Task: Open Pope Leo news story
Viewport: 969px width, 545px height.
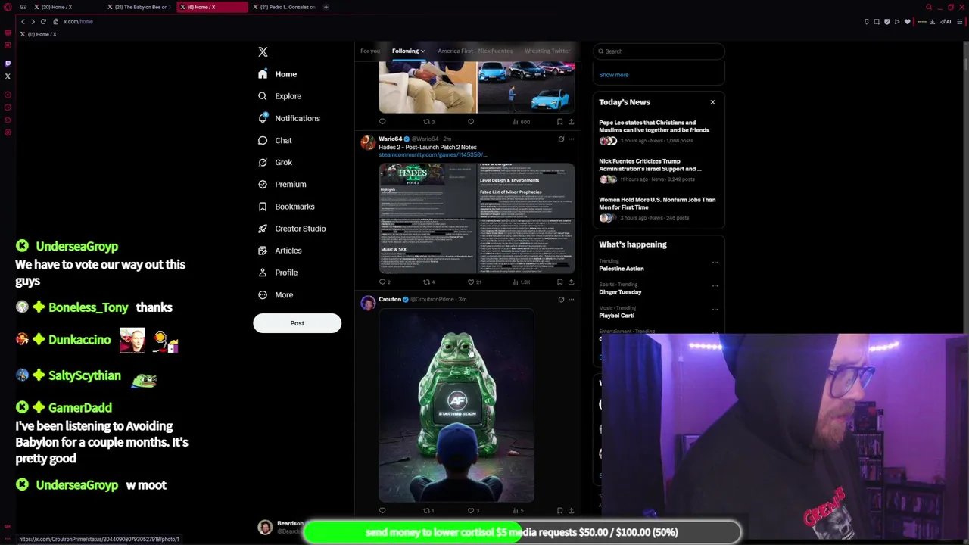Action: point(657,131)
